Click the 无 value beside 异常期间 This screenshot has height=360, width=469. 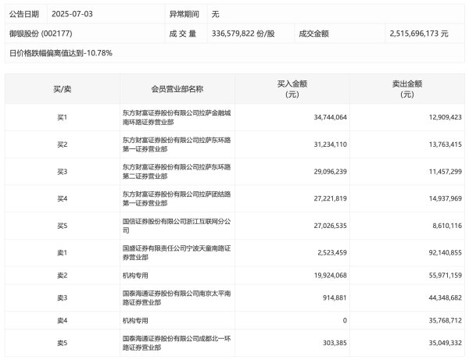216,14
